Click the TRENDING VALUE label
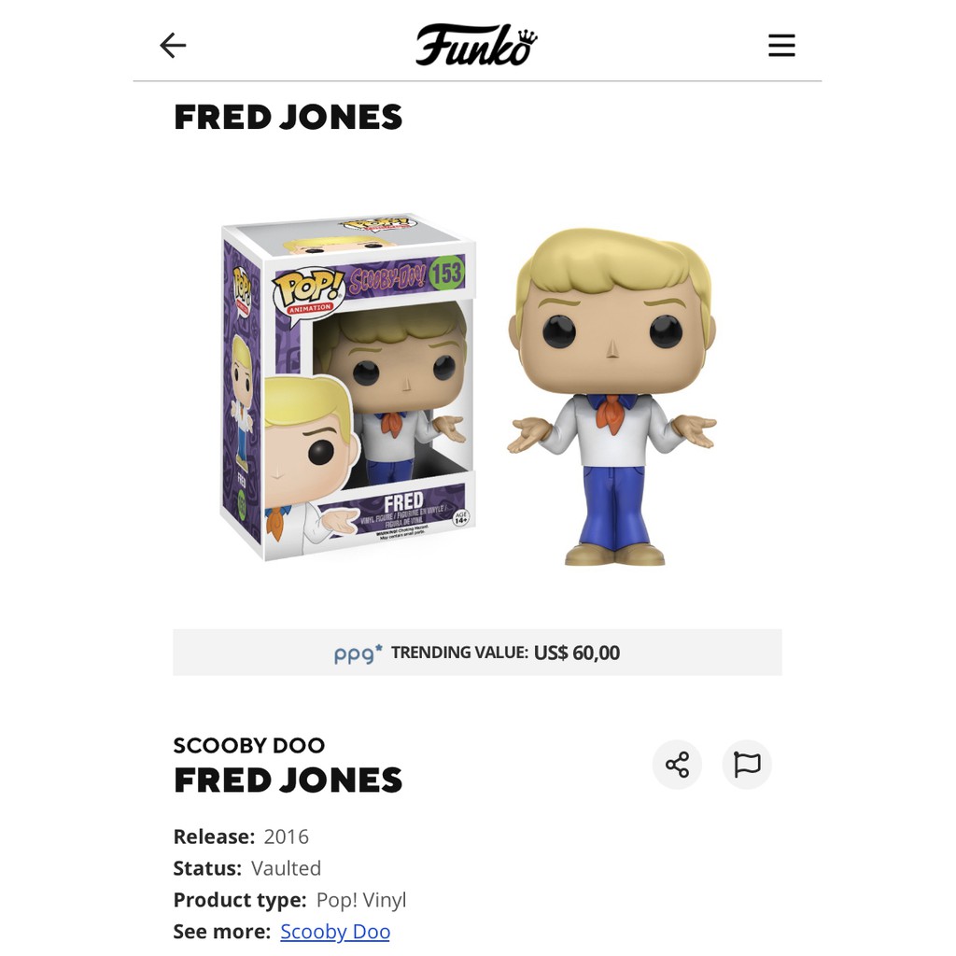The height and width of the screenshot is (956, 956). click(x=459, y=653)
